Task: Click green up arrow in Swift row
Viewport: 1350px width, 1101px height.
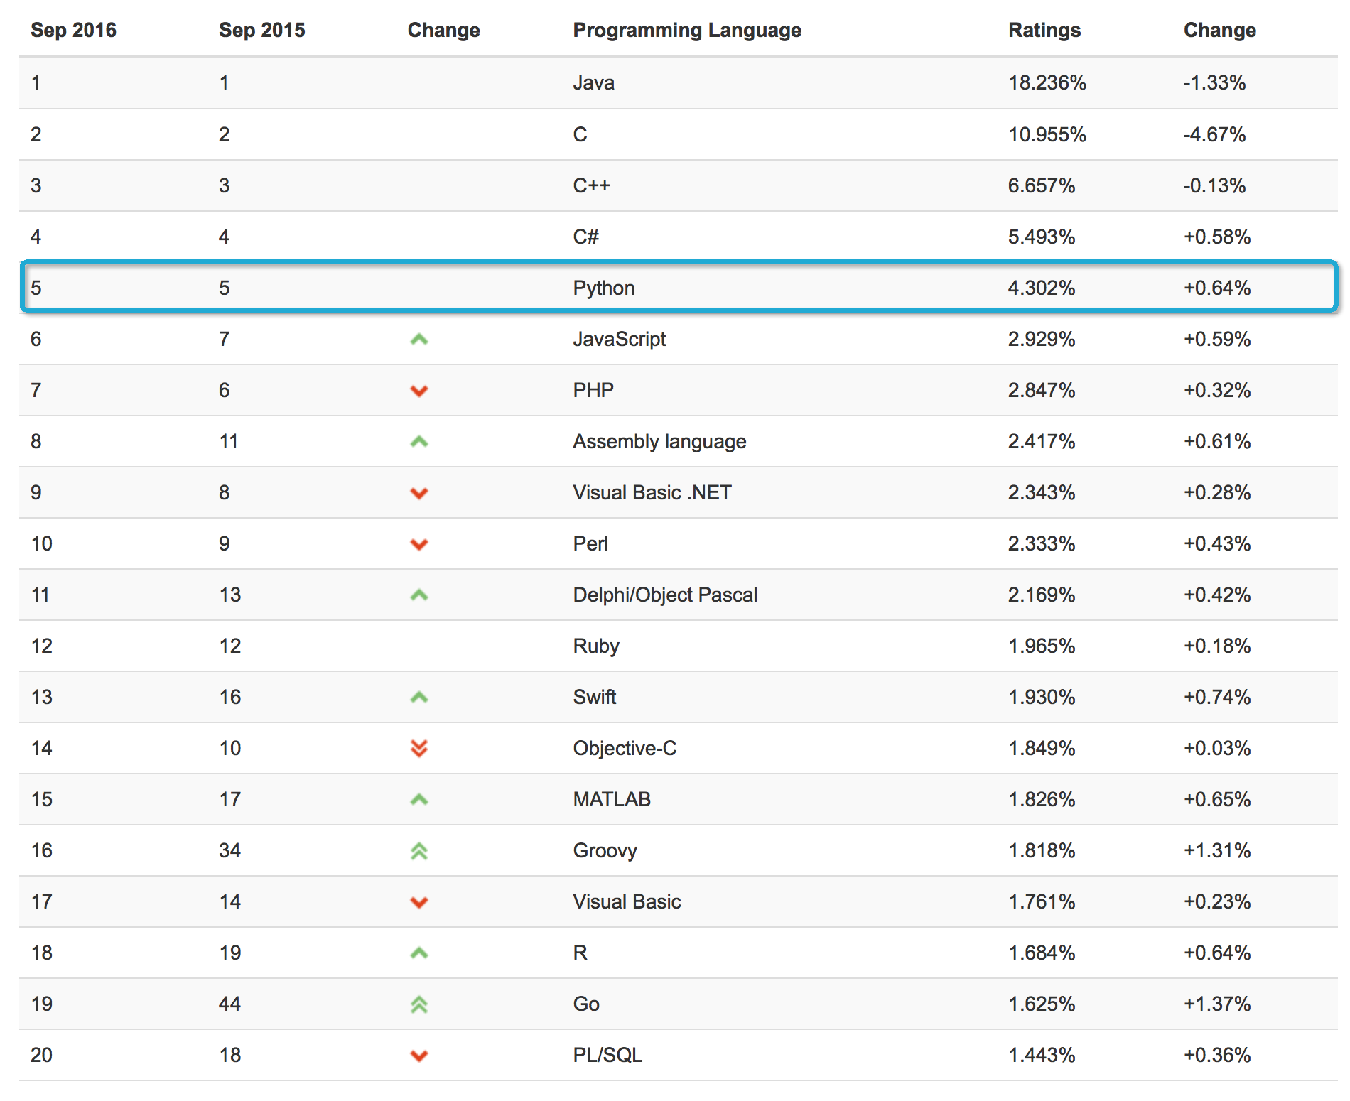Action: coord(419,698)
